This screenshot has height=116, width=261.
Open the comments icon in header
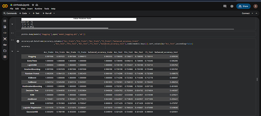tap(225, 6)
